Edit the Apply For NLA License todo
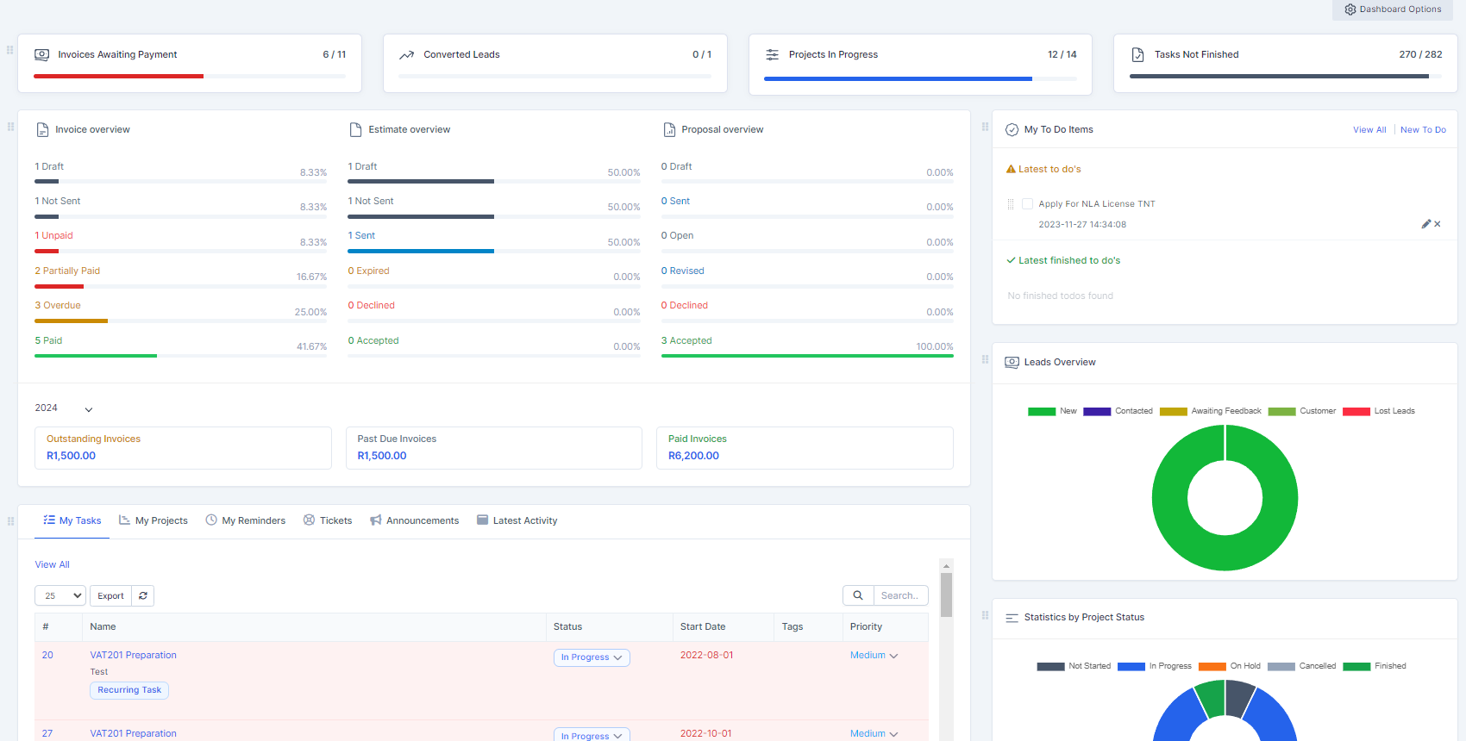The height and width of the screenshot is (741, 1466). [1425, 224]
